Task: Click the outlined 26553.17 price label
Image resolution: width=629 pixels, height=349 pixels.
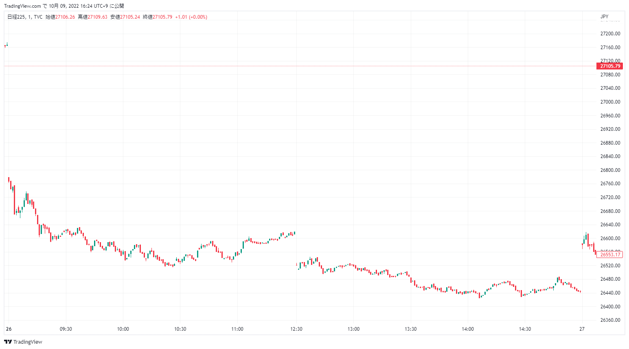Action: [x=610, y=255]
